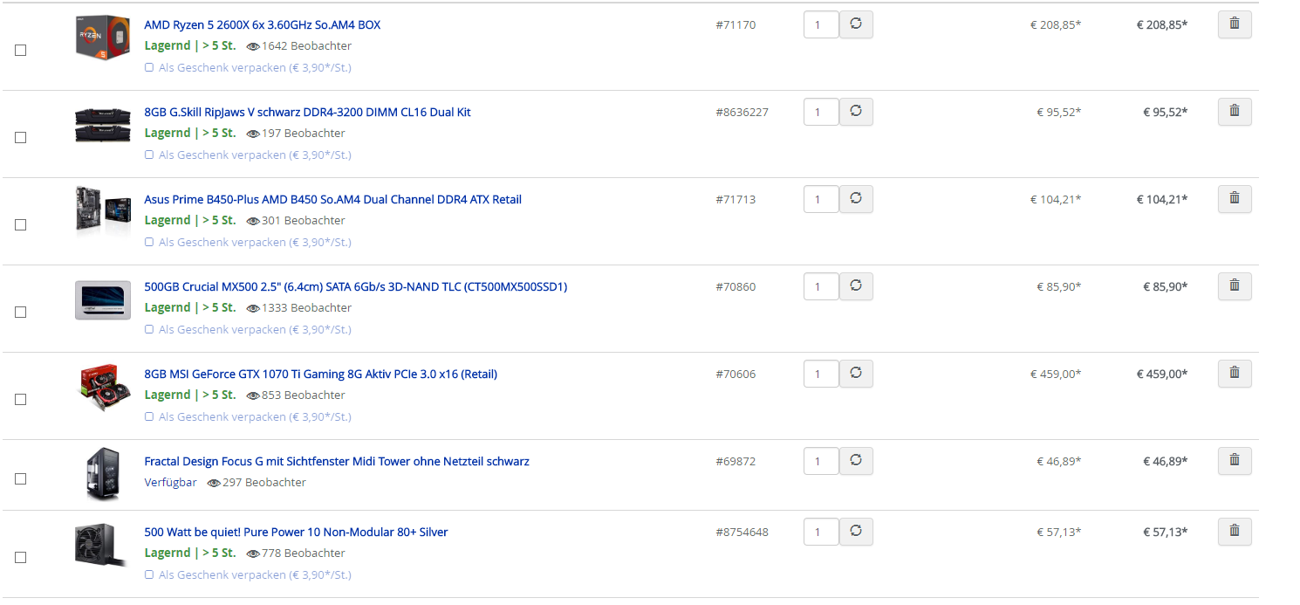Select the checkbox for the AMD Ryzen 5 2600X
This screenshot has height=605, width=1300.
coord(21,51)
